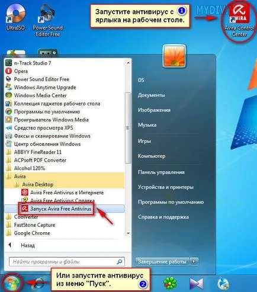Click the red Avira umbrella launch icon
Screen dimensions: 257x292
pyautogui.click(x=25, y=208)
